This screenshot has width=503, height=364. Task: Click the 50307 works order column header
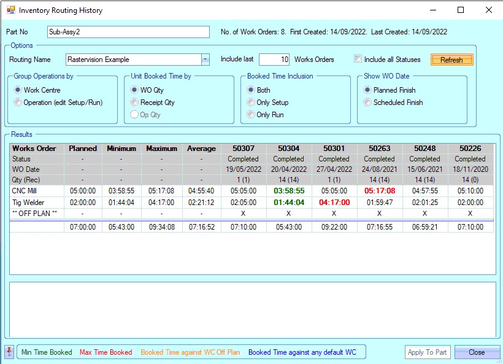(x=243, y=149)
